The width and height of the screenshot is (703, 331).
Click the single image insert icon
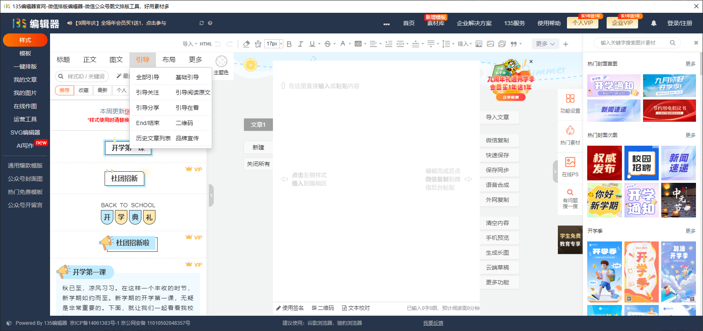pos(490,44)
